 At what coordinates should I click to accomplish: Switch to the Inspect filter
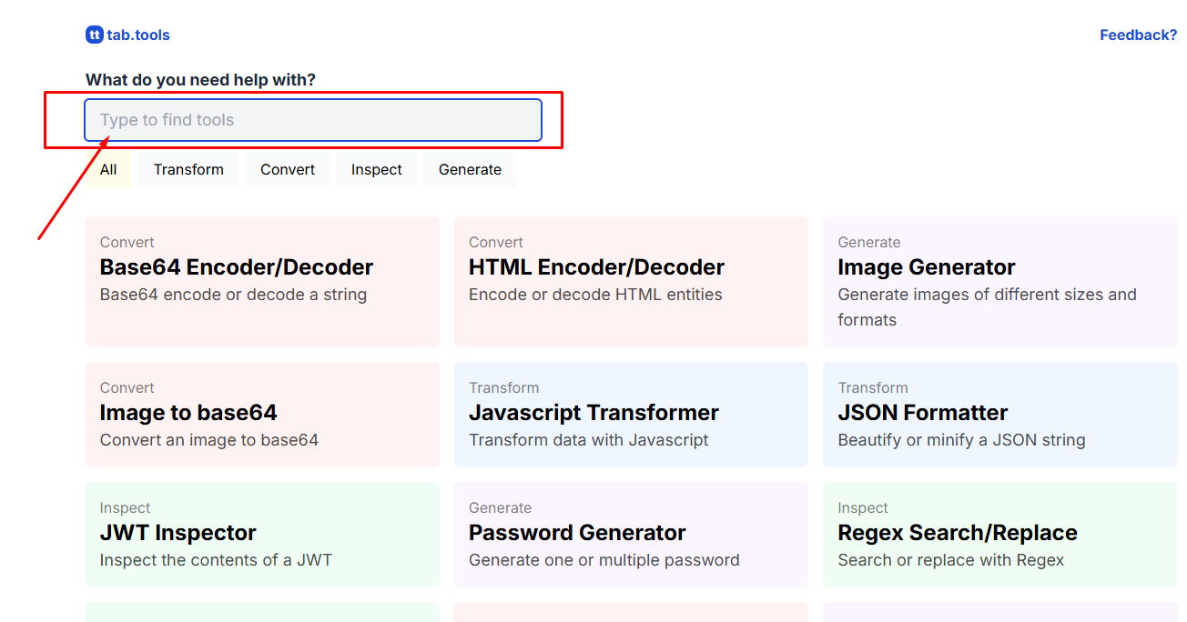click(x=377, y=170)
